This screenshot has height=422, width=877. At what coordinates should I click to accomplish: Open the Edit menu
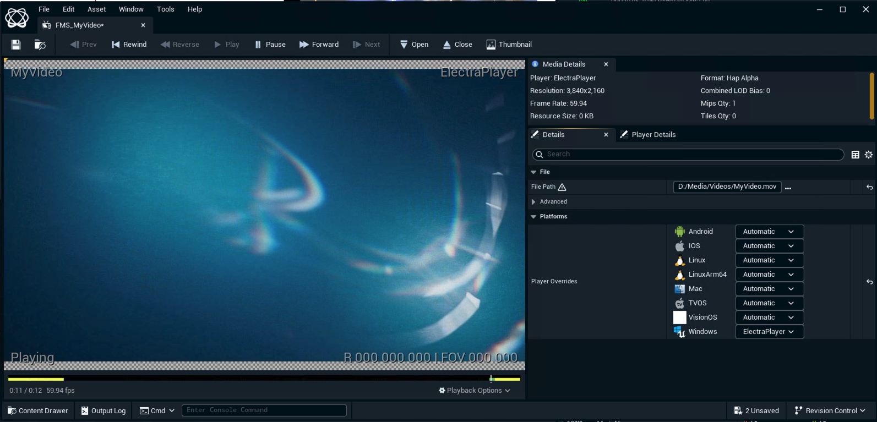coord(68,9)
